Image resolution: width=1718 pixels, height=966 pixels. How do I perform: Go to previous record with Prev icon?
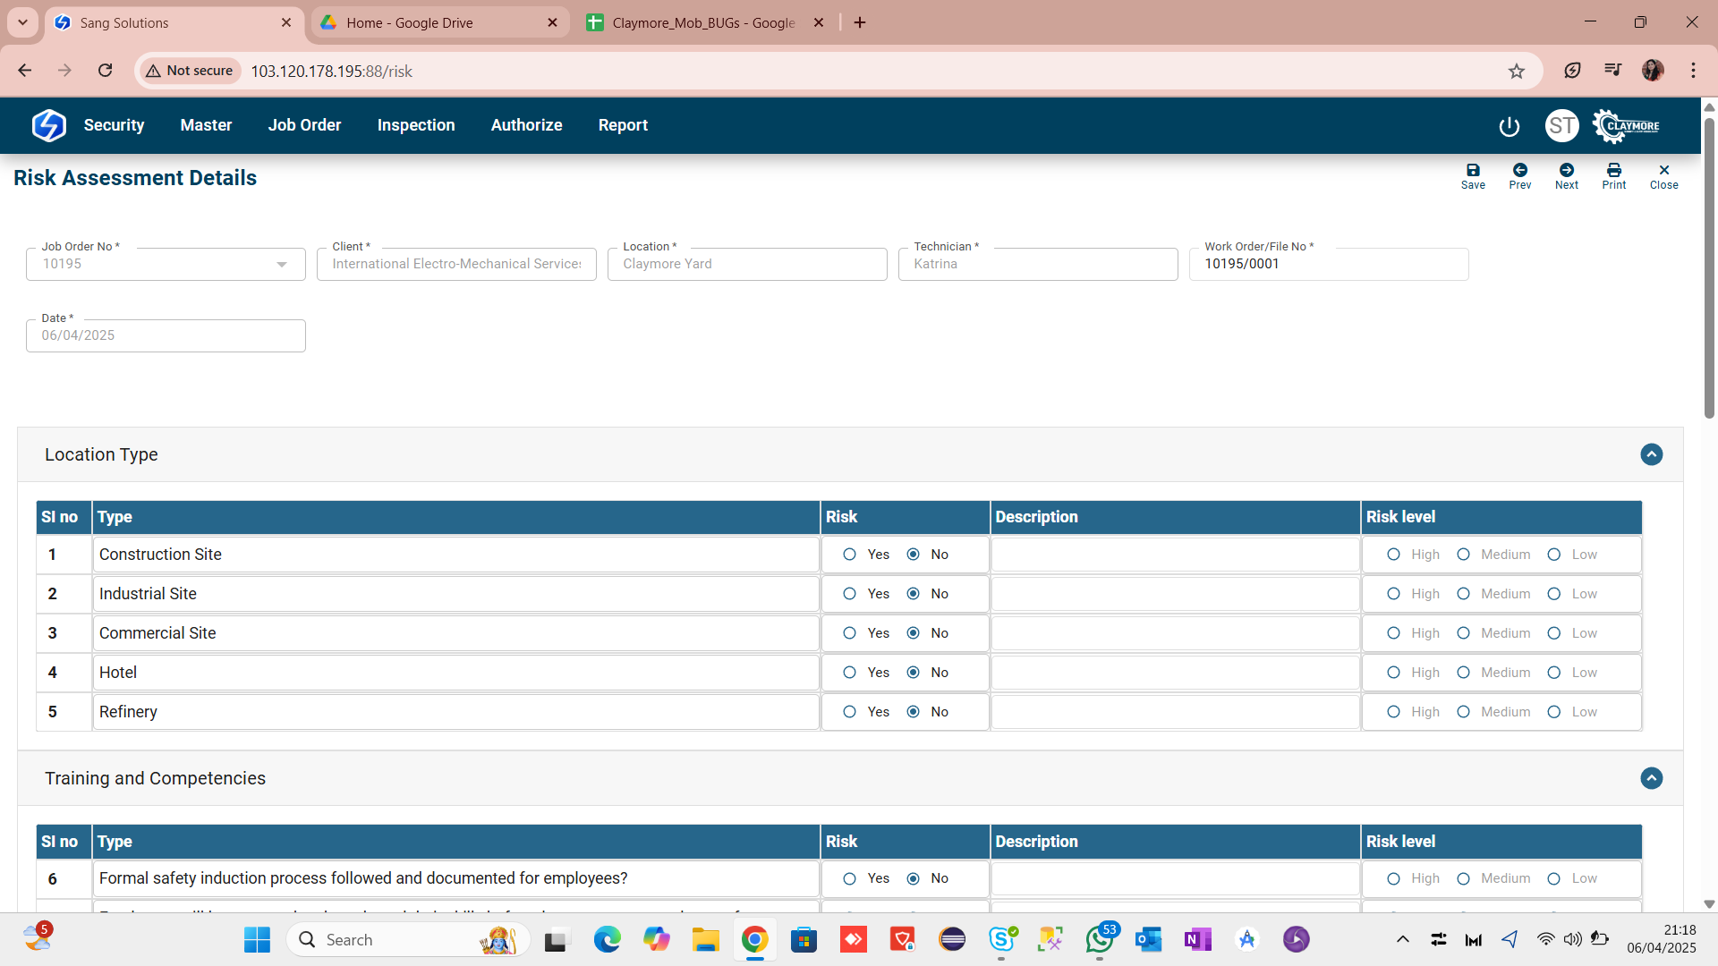1520,175
